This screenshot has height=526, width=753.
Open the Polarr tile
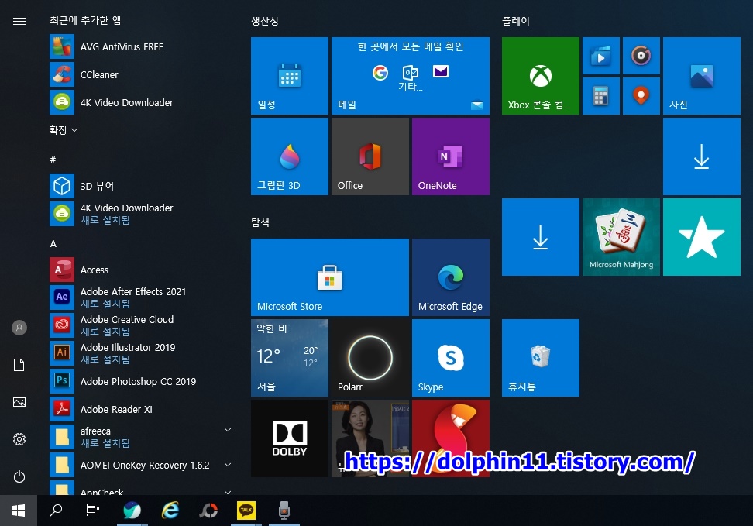[x=370, y=358]
